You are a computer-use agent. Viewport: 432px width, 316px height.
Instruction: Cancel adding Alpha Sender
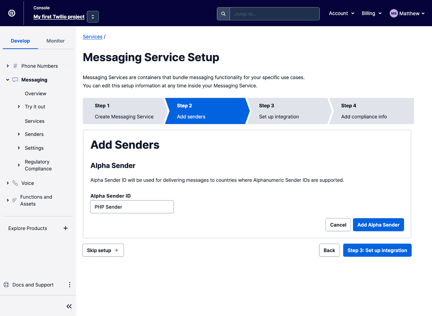pos(338,225)
